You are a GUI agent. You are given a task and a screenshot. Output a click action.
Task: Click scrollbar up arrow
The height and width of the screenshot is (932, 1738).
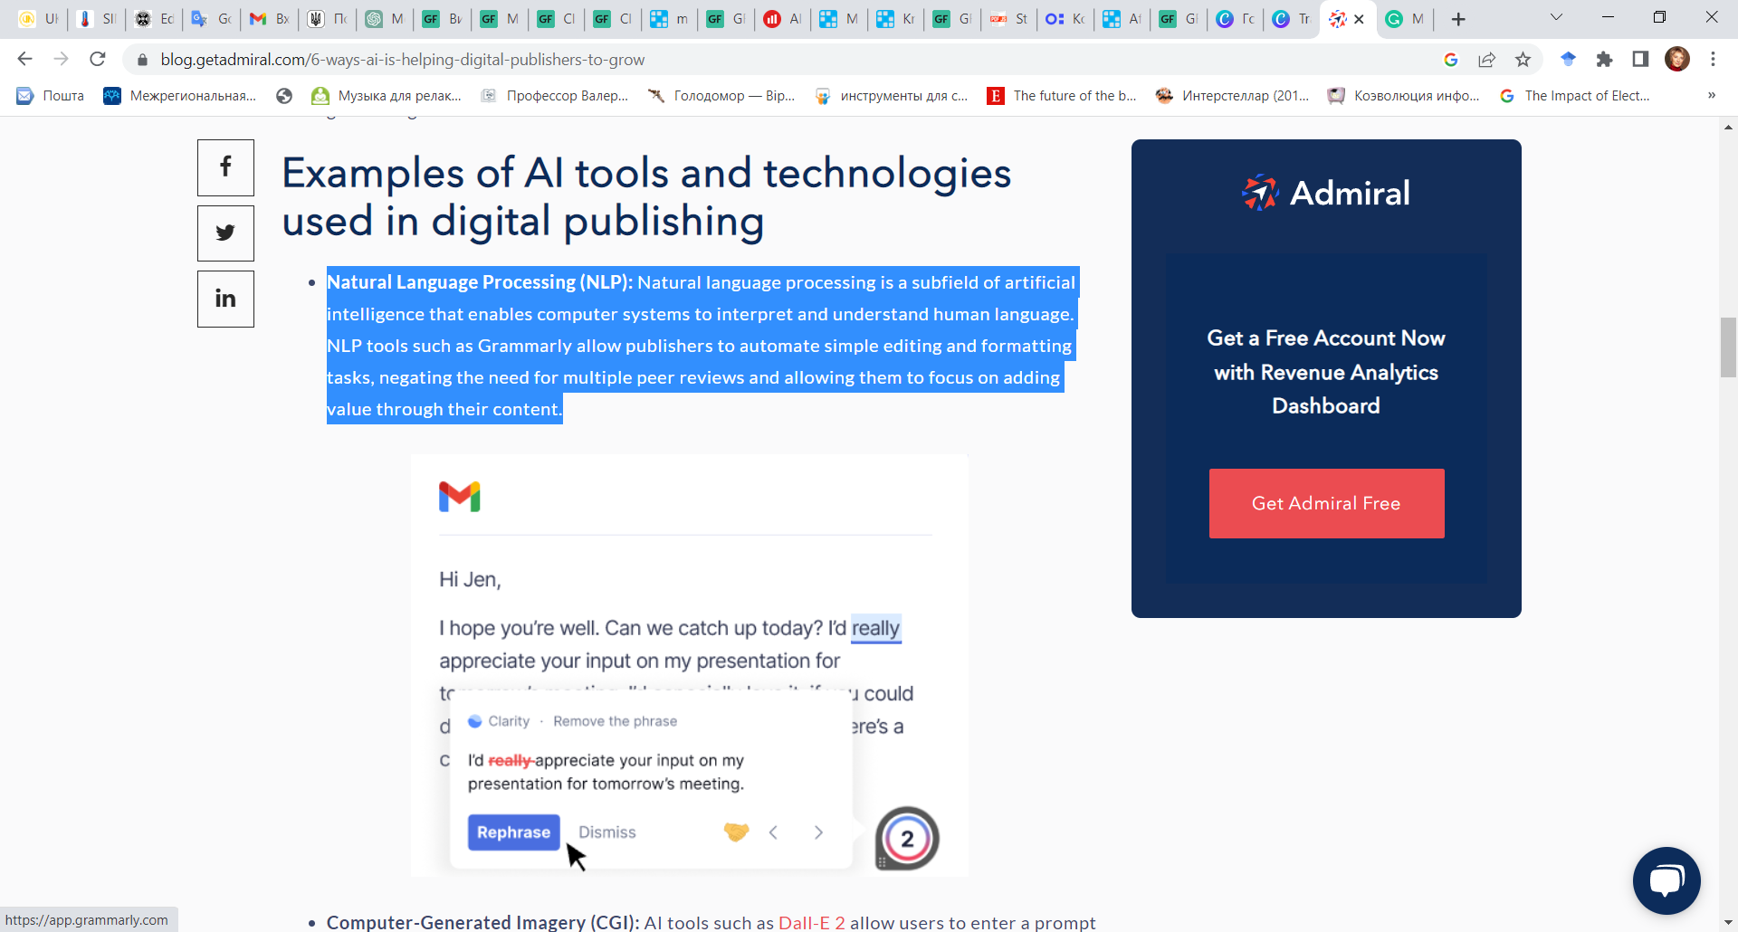(1728, 127)
